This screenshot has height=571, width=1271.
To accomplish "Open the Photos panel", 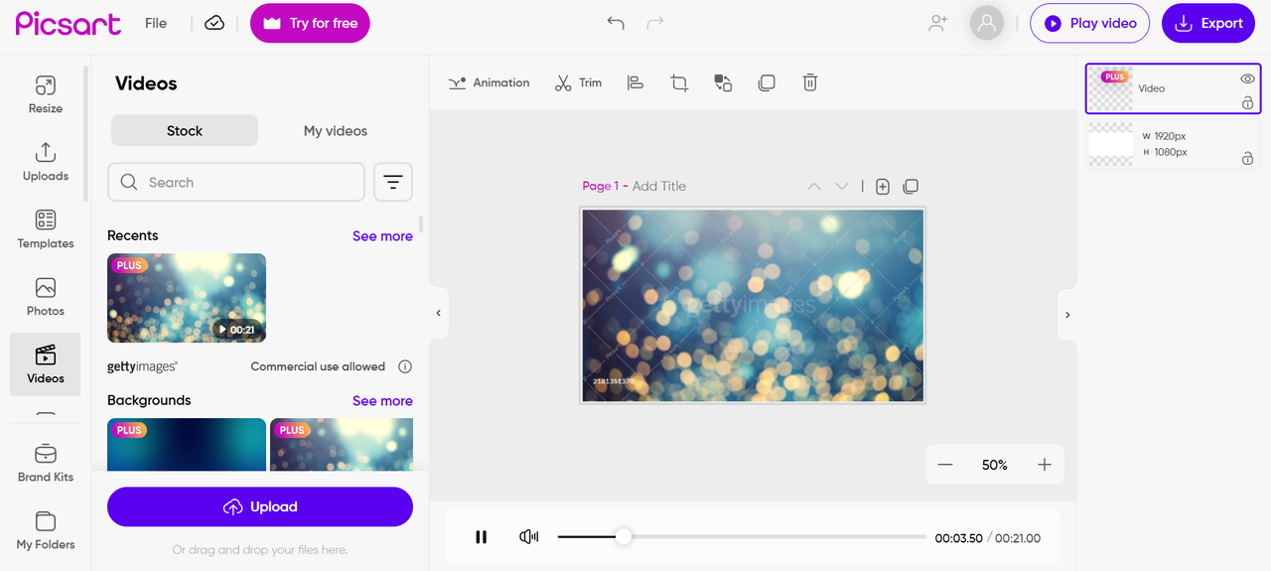I will click(45, 297).
